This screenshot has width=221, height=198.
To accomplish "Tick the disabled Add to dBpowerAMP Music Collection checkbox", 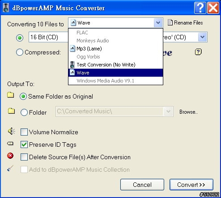I will tap(24, 169).
